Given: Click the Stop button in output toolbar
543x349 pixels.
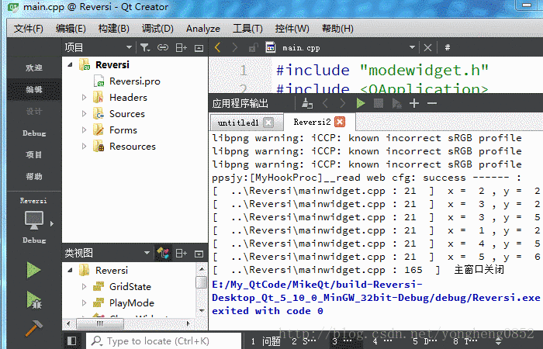Looking at the screenshot, I should pos(379,103).
